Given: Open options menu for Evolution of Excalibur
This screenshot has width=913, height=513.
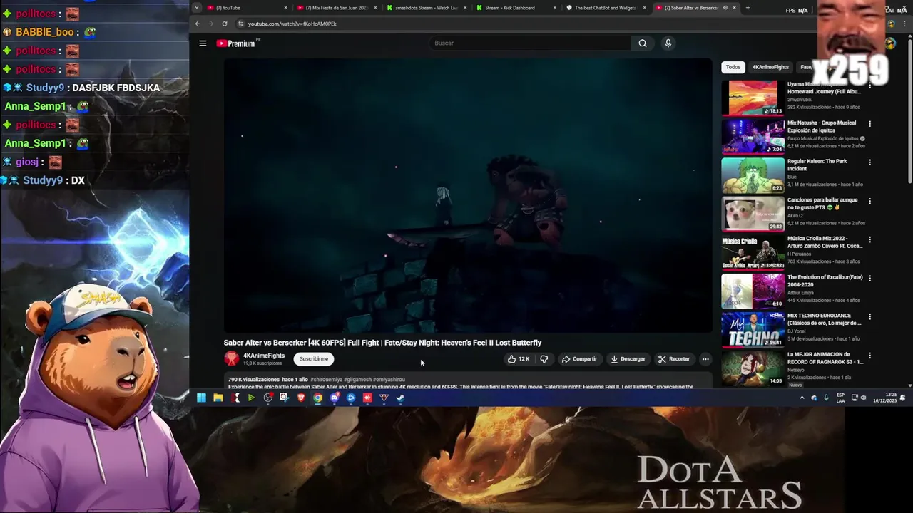Looking at the screenshot, I should click(x=869, y=278).
